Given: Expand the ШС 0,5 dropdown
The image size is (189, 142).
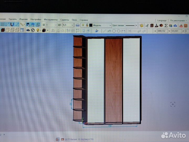Looking at the screenshot, I should [x=72, y=25].
